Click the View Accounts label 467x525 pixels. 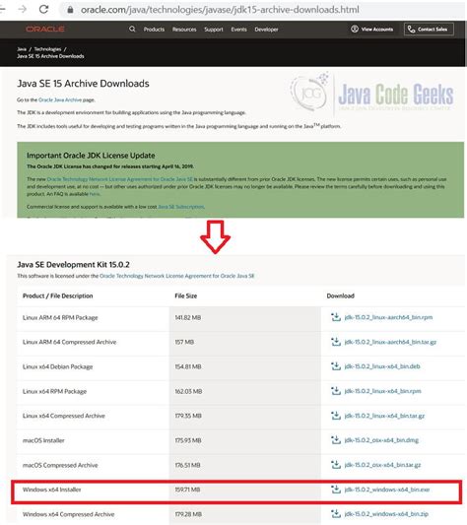pos(377,30)
